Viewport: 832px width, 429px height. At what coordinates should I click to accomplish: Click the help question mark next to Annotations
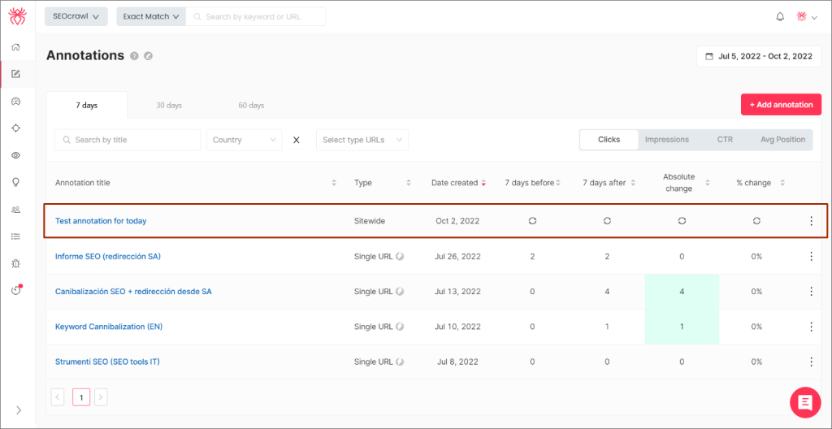(x=135, y=56)
